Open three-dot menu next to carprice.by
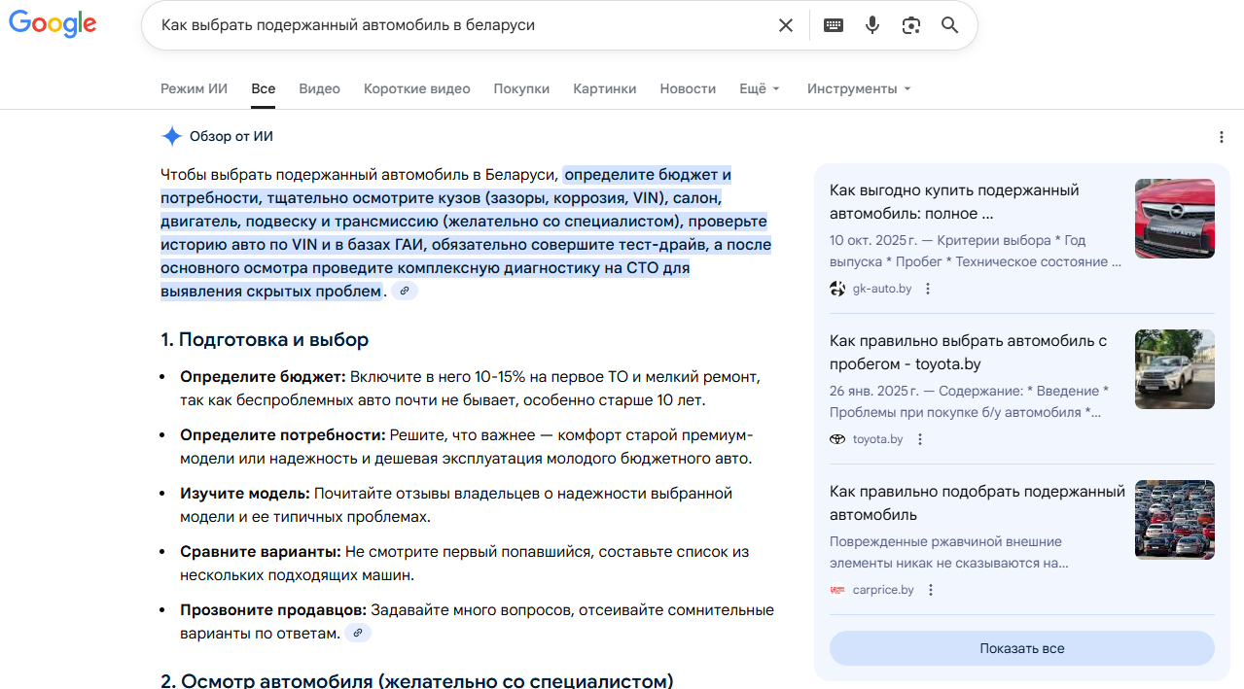1244x689 pixels. (x=931, y=590)
